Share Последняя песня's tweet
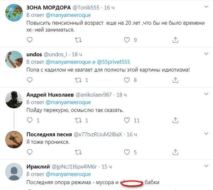The image size is (213, 190). pos(175,152)
